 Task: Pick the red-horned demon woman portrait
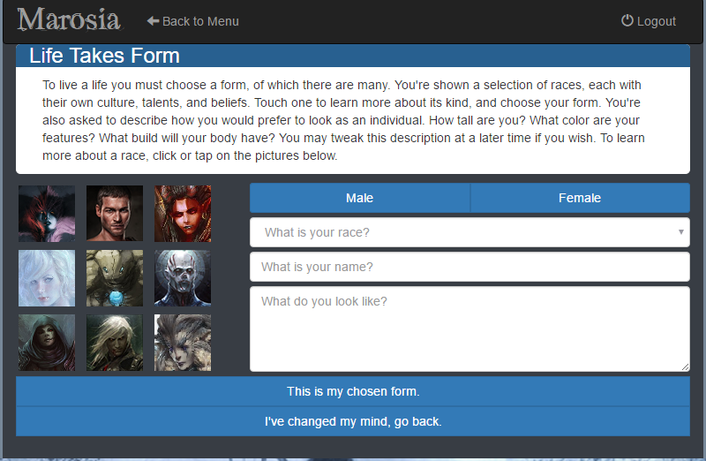tap(183, 214)
